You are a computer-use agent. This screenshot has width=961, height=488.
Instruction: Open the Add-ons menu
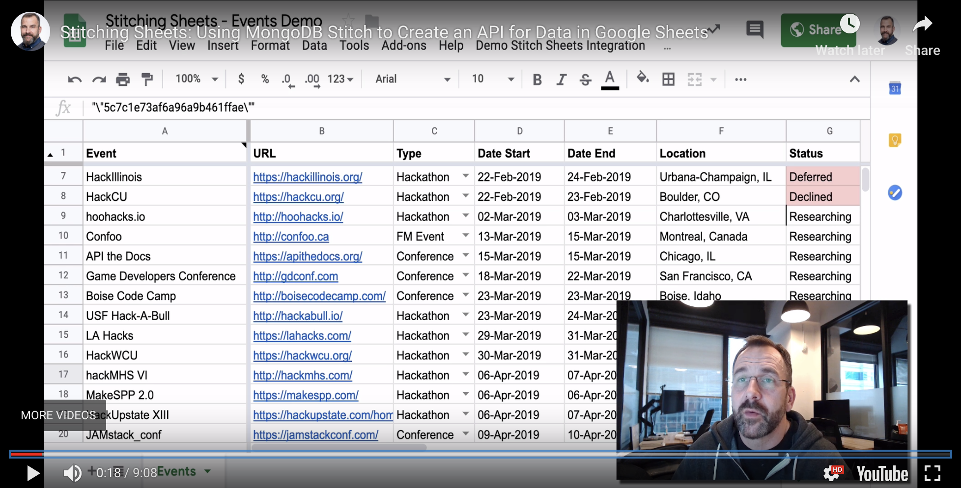tap(404, 46)
